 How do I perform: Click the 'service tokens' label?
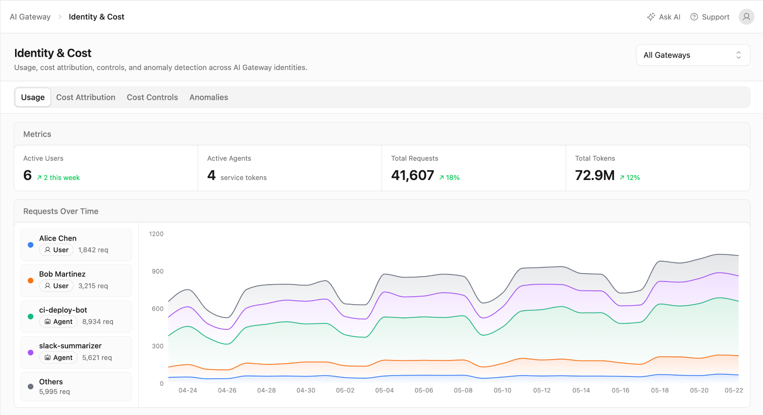pyautogui.click(x=244, y=178)
